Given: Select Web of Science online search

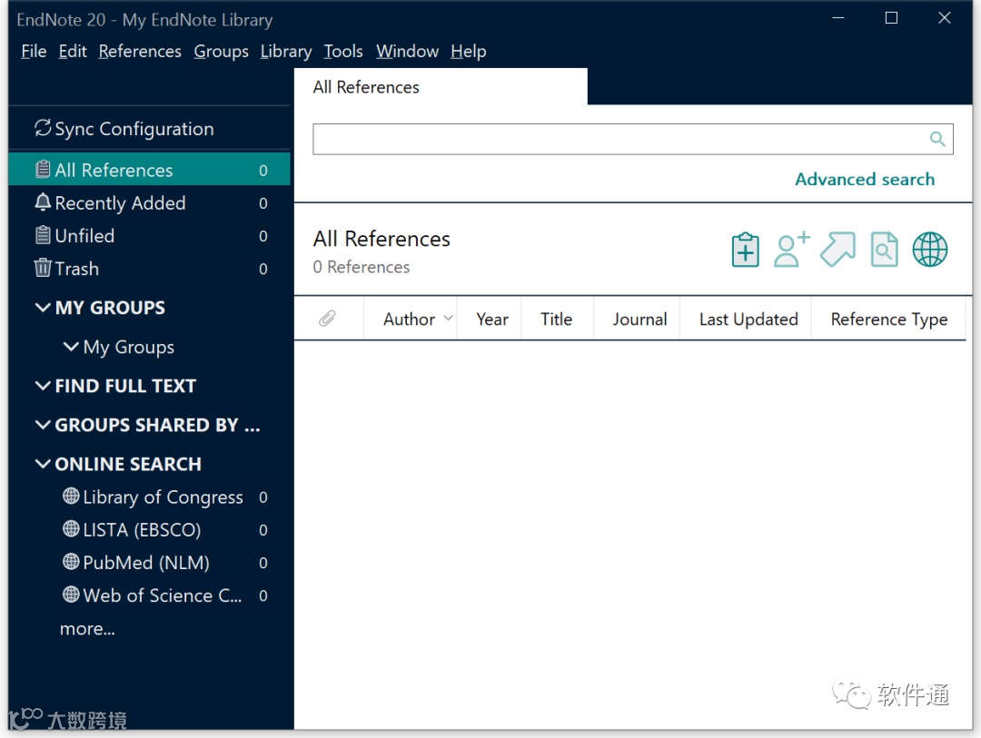Looking at the screenshot, I should click(149, 595).
